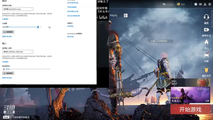
Task: Open the 推荐关注 video camera icon
Action: pyautogui.click(x=206, y=30)
